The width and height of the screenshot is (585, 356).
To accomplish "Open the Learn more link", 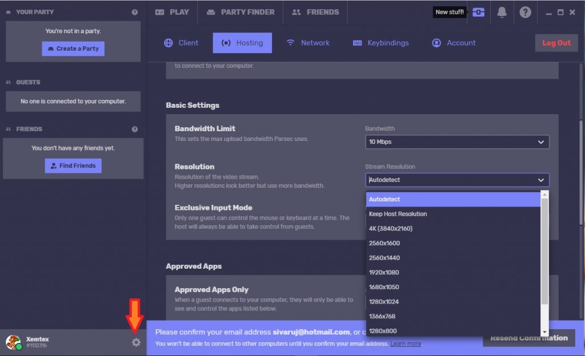I will coord(406,343).
